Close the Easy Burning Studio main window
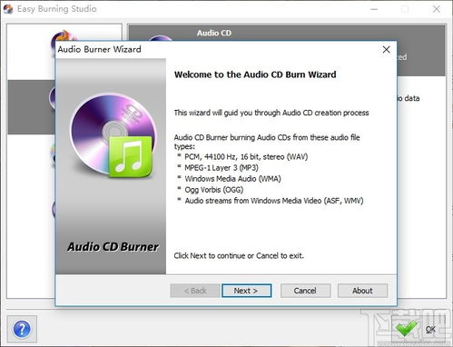 [x=437, y=9]
